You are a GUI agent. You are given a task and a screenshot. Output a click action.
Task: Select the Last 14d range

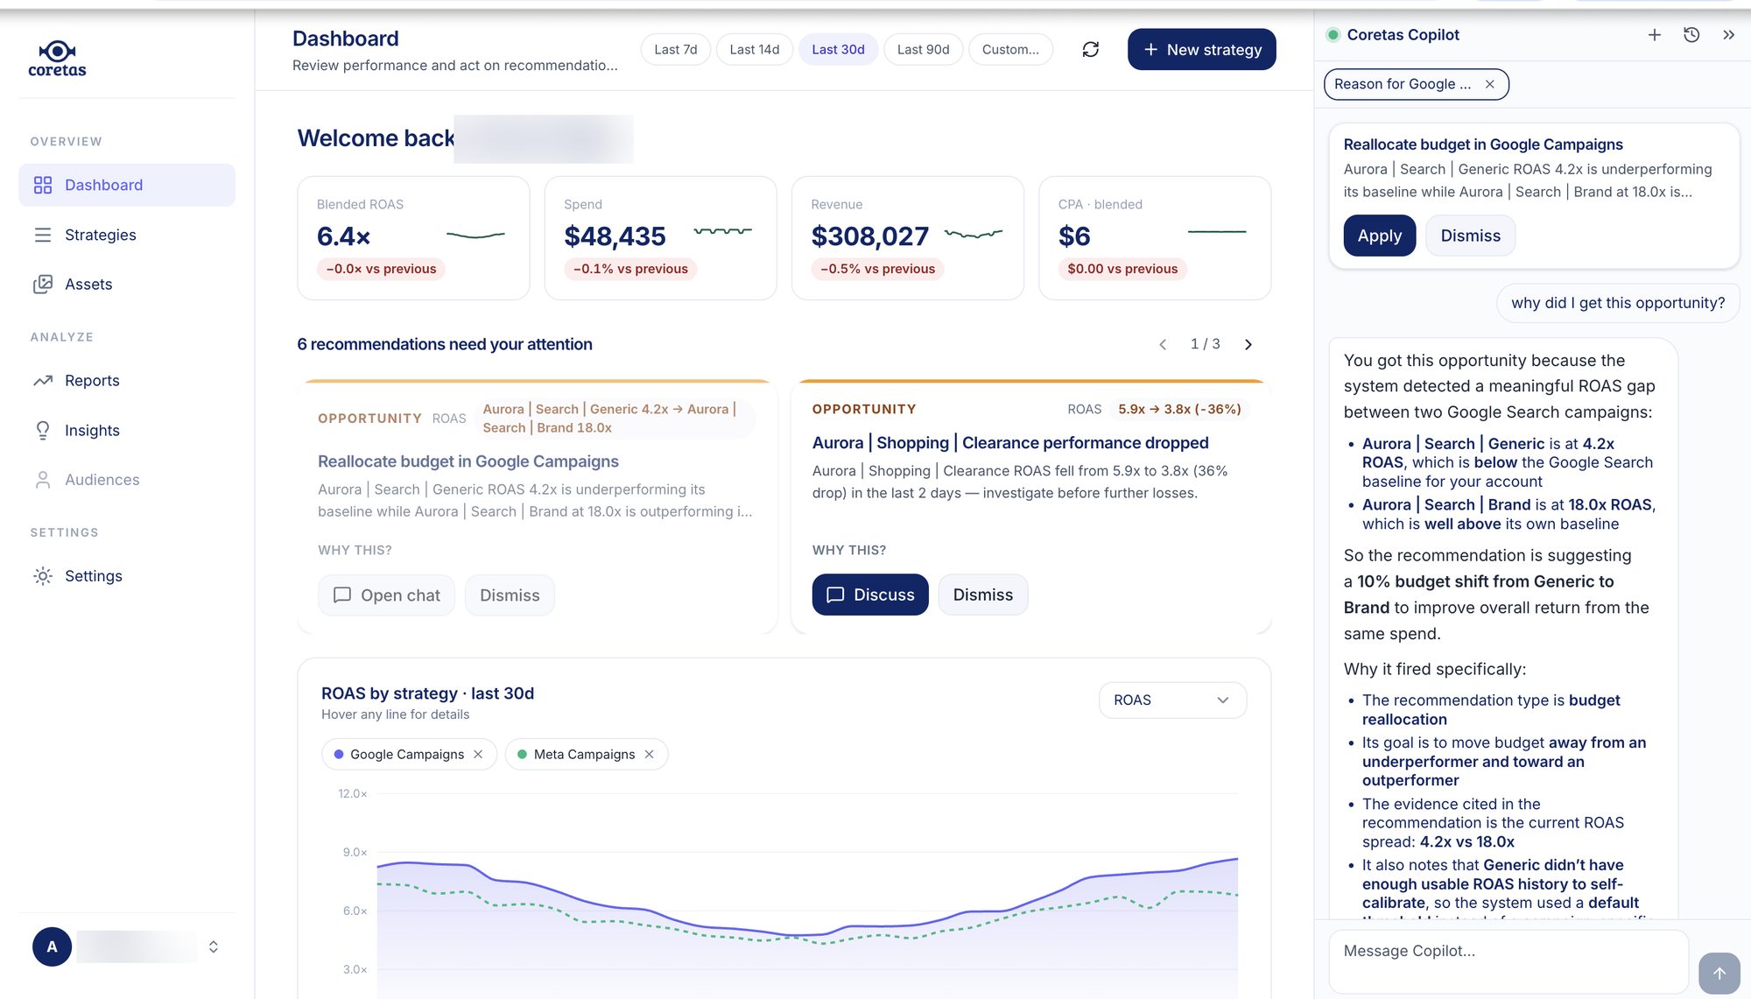click(x=755, y=49)
